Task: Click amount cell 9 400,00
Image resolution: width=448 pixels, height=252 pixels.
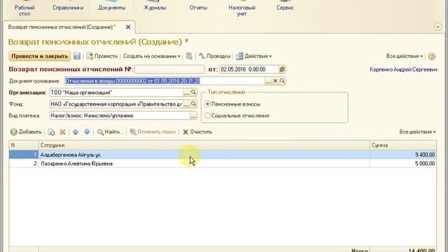Action: 403,155
